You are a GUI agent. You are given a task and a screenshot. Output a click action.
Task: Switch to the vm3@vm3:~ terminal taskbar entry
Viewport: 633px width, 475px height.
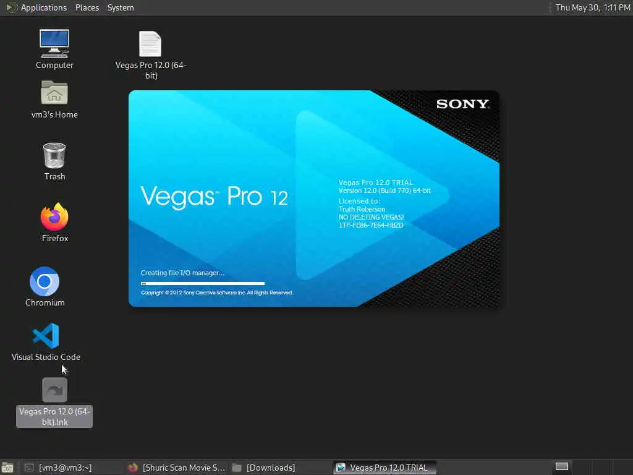point(59,468)
